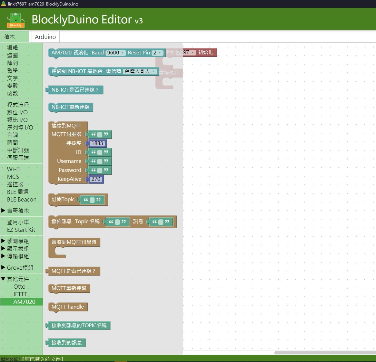Pick the MQTT handle block
Viewport: 376px width, 362px height.
click(x=68, y=307)
